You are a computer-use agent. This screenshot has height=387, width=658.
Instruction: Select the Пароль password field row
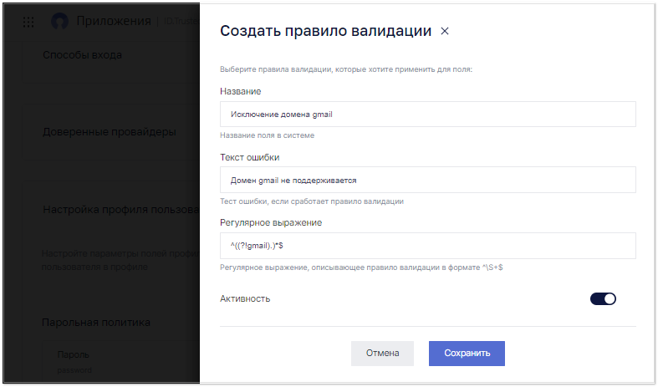coord(121,361)
